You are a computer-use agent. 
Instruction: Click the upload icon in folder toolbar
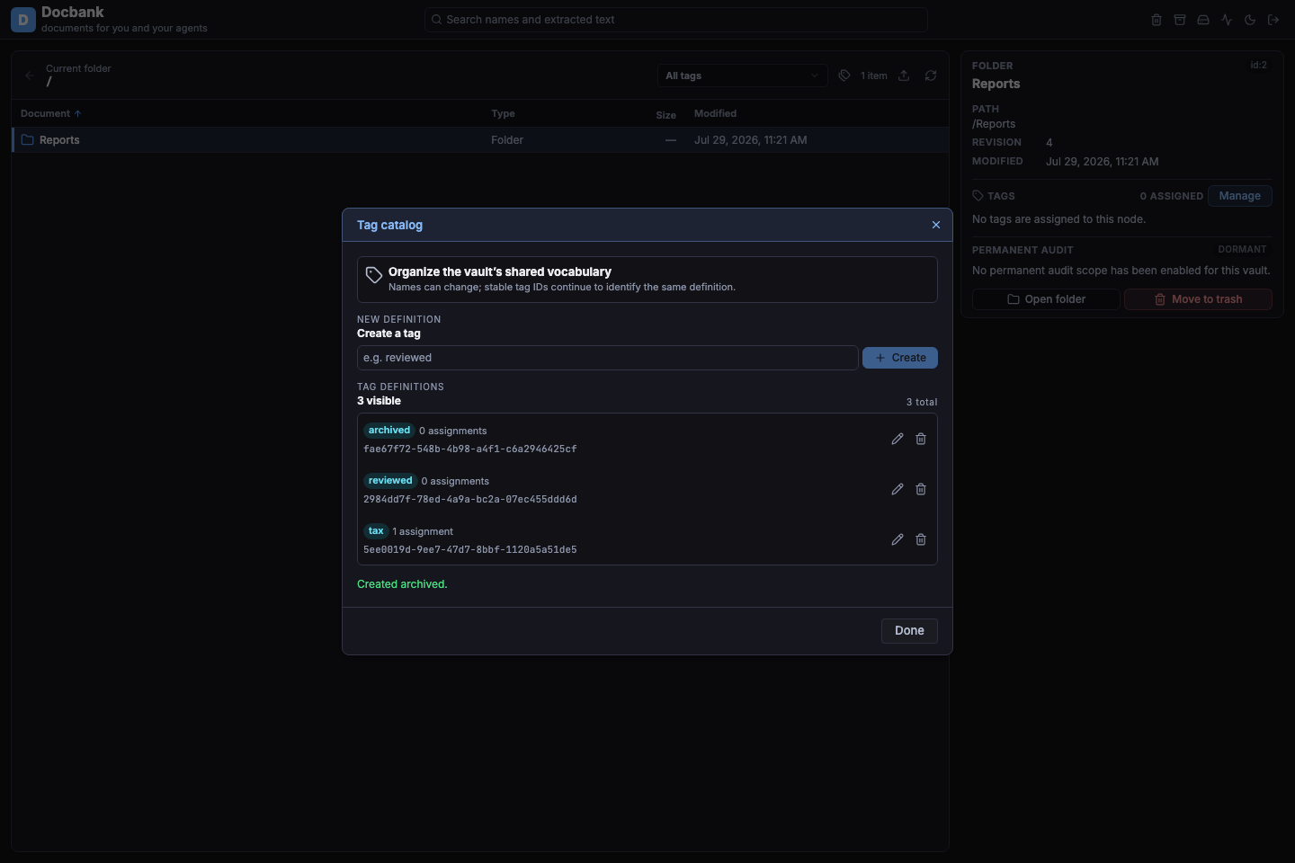coord(904,76)
